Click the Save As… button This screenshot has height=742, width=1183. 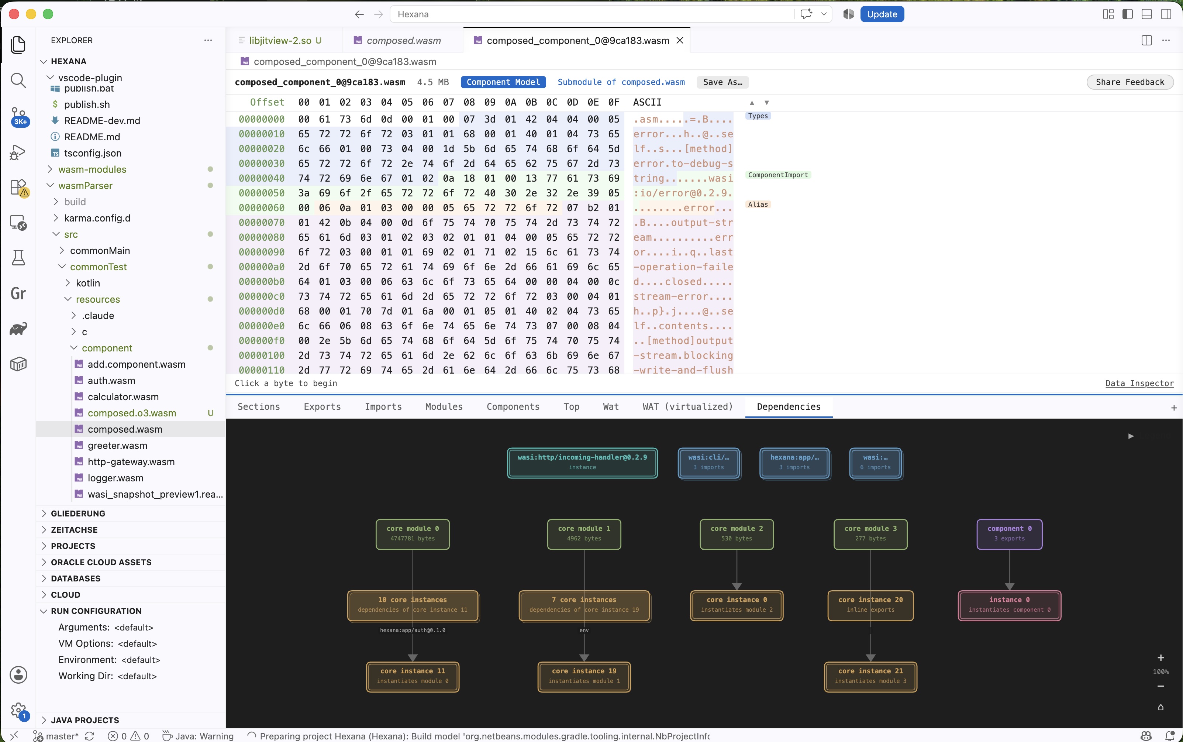coord(722,82)
